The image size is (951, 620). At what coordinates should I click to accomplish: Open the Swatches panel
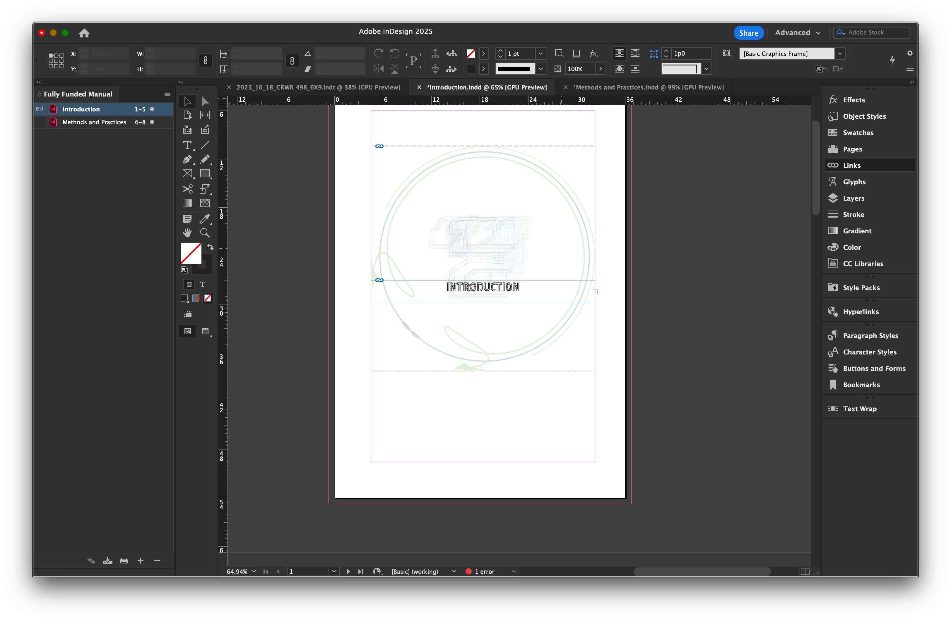(858, 132)
